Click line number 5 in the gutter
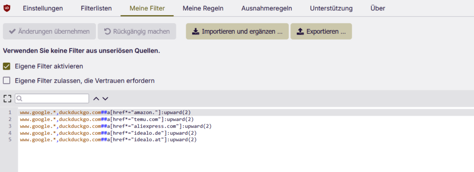The height and width of the screenshot is (172, 474). click(x=10, y=140)
